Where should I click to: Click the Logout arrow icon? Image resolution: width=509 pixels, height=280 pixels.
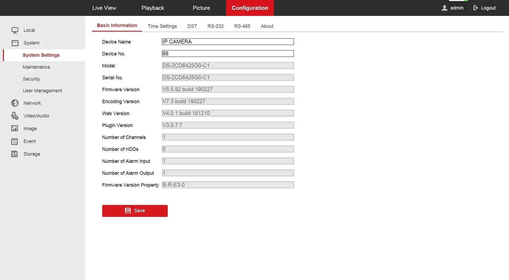[x=476, y=8]
